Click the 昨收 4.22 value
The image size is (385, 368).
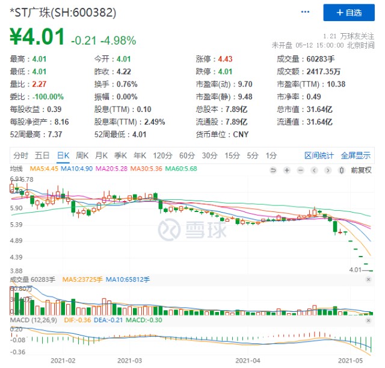[x=124, y=72]
